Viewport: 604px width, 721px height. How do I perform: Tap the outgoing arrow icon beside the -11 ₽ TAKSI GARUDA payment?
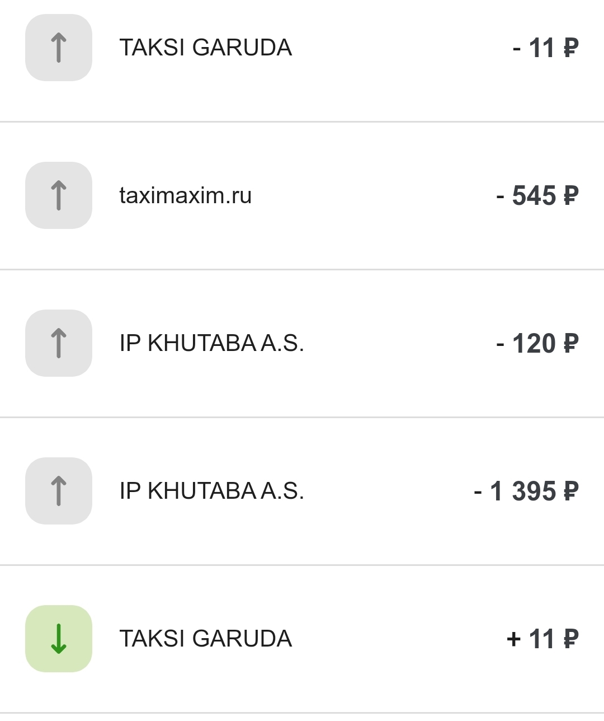pos(59,48)
